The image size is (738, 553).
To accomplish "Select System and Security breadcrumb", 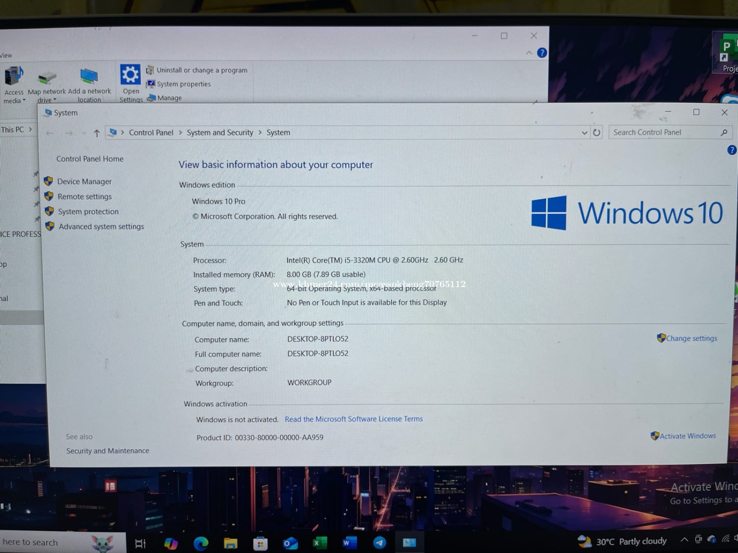I will 220,133.
